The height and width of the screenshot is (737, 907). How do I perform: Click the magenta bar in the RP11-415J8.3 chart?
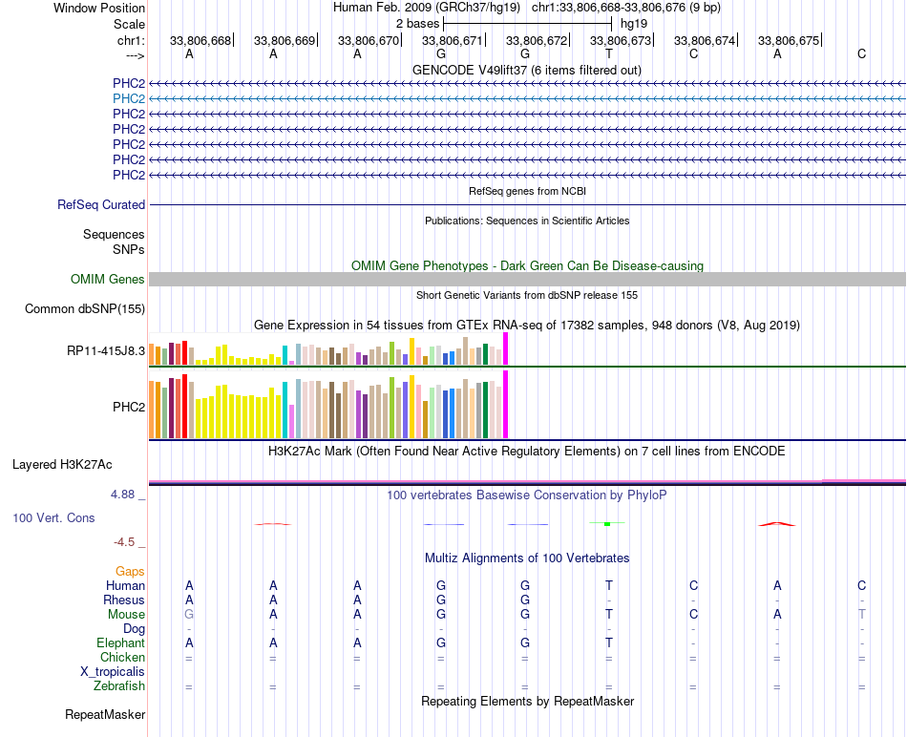point(506,348)
